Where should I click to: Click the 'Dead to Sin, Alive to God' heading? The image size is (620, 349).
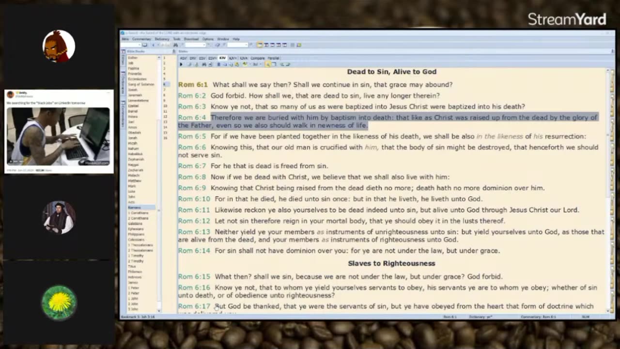(391, 71)
